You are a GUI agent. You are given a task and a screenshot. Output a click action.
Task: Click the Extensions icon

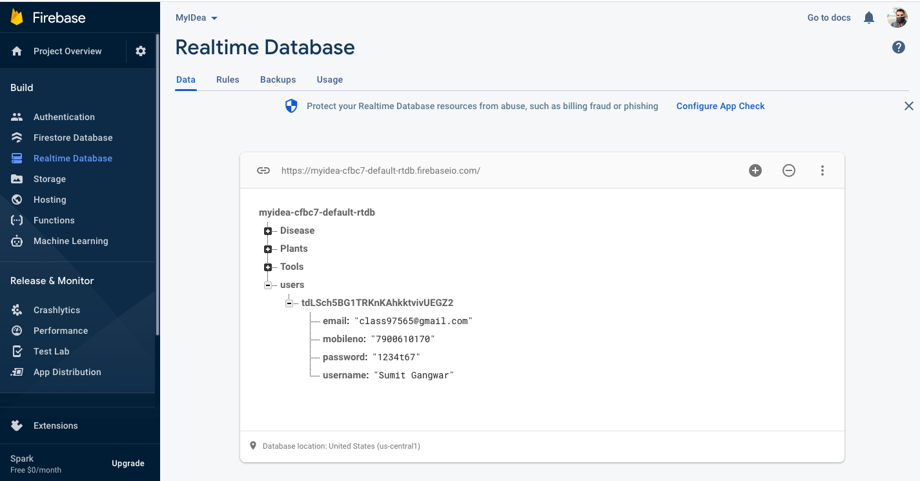point(17,425)
